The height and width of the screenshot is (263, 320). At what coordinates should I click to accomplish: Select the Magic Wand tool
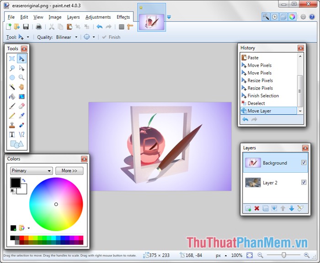(12, 87)
